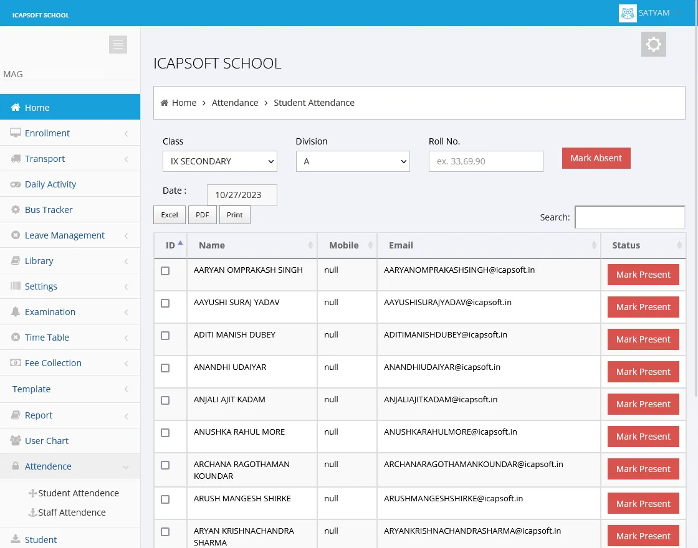The width and height of the screenshot is (698, 548).
Task: Click the Library book icon
Action: click(x=16, y=261)
